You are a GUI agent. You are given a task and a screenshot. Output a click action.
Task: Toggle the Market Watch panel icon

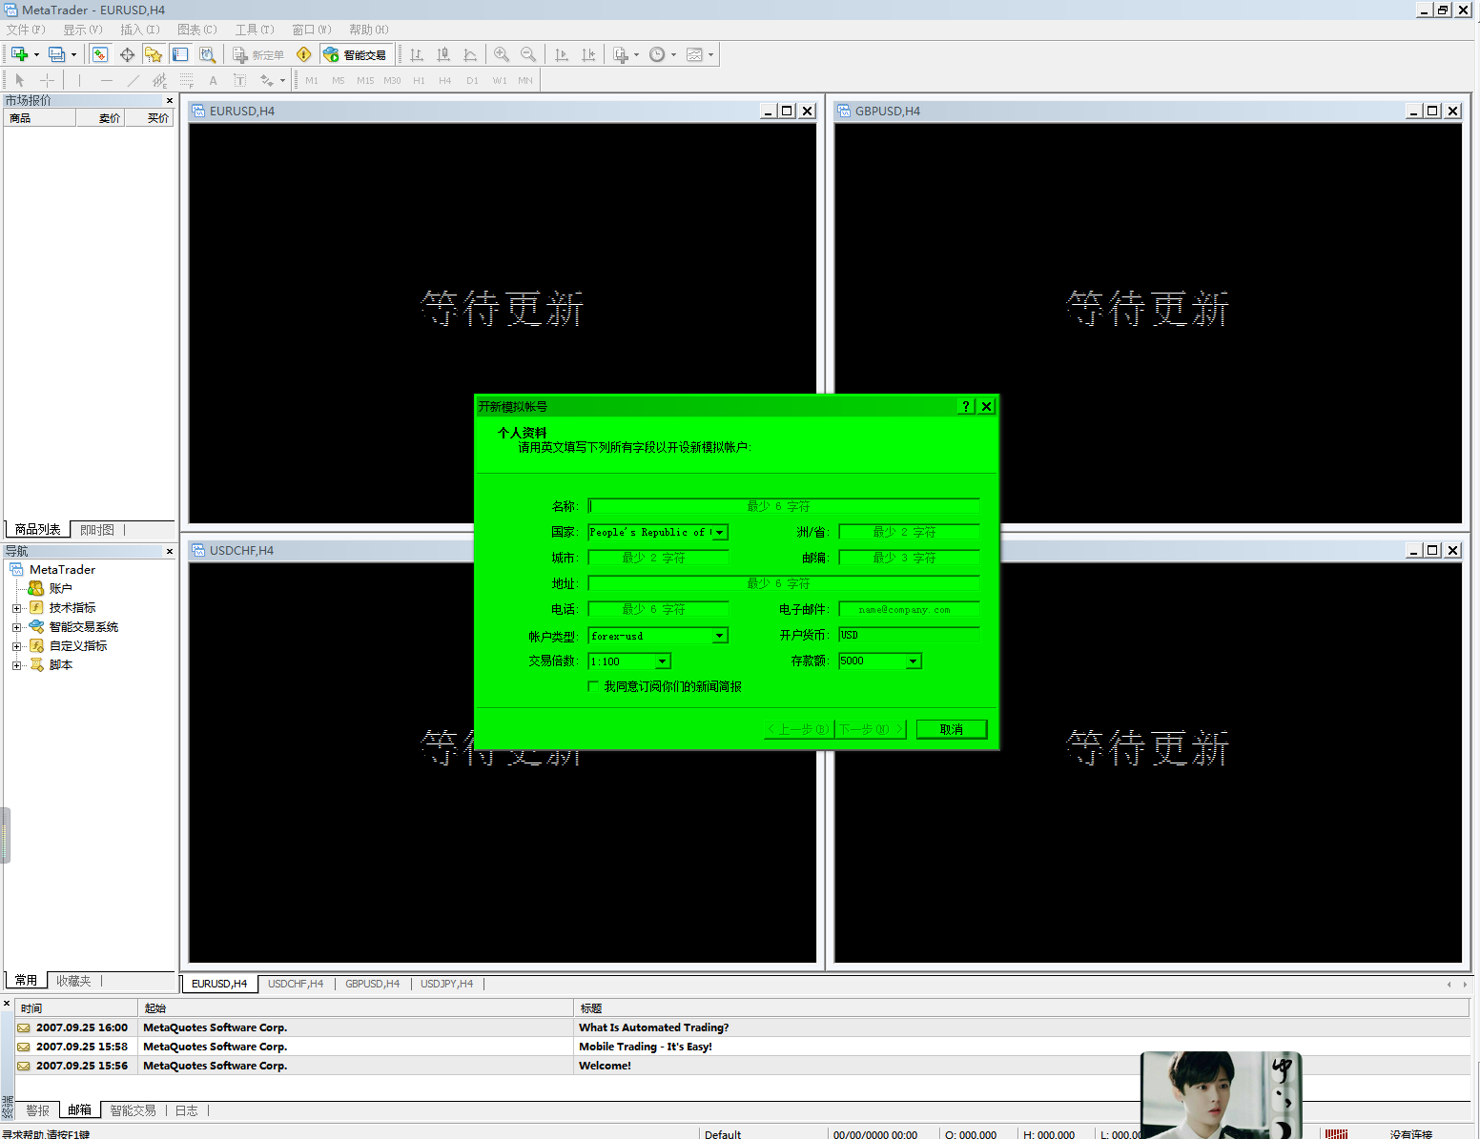point(100,54)
